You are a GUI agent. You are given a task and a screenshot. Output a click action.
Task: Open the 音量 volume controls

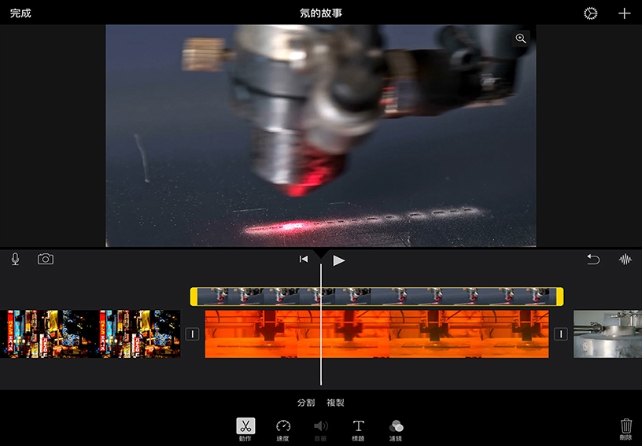point(321,429)
